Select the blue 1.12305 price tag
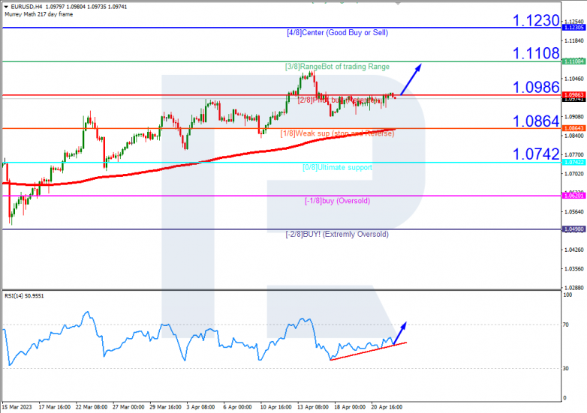This screenshot has width=587, height=413. click(x=573, y=28)
